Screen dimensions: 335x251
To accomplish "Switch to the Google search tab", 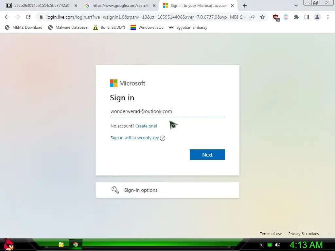I will click(x=120, y=6).
